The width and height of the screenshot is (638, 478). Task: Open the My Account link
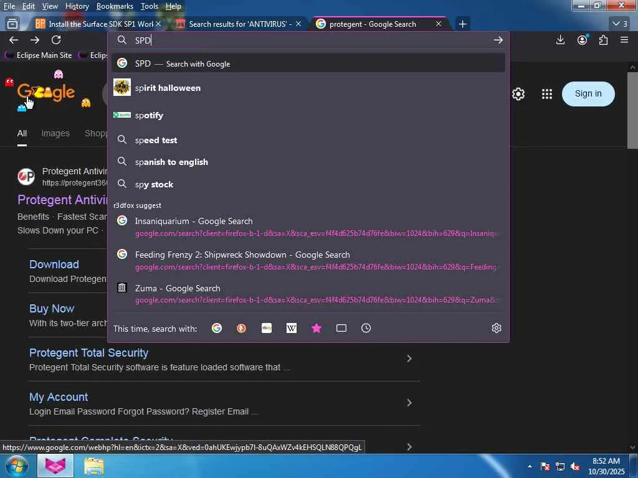click(x=59, y=397)
